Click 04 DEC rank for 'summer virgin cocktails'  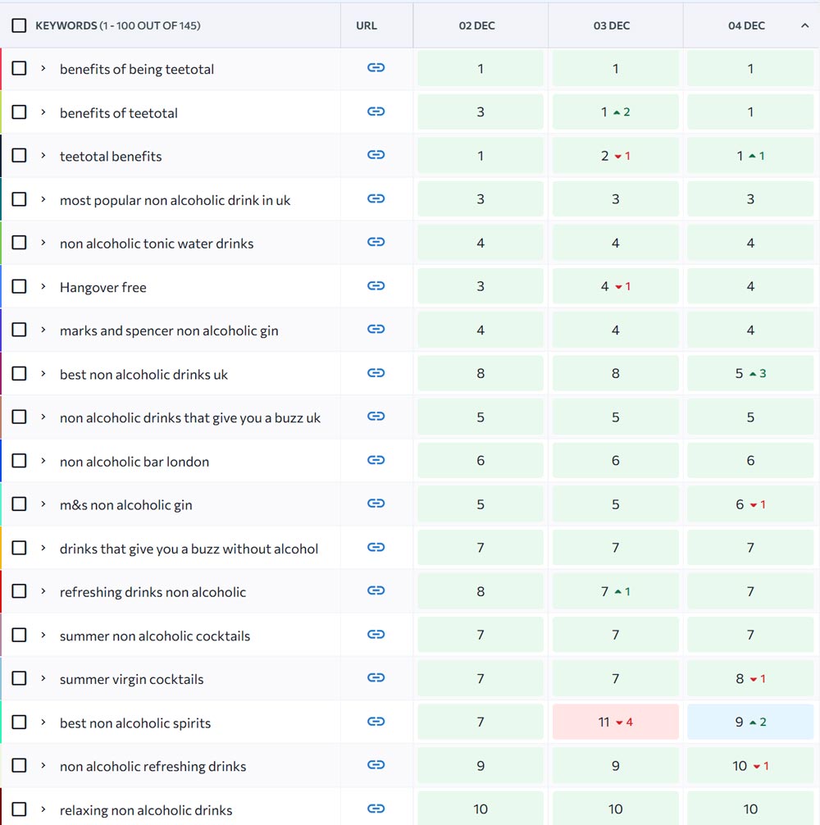pyautogui.click(x=750, y=678)
